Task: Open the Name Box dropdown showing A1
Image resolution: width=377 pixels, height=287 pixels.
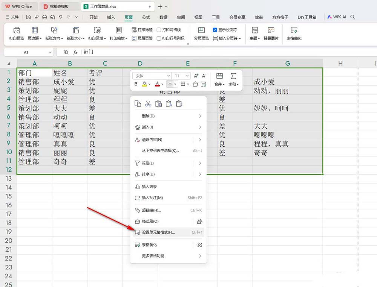Action: point(50,52)
